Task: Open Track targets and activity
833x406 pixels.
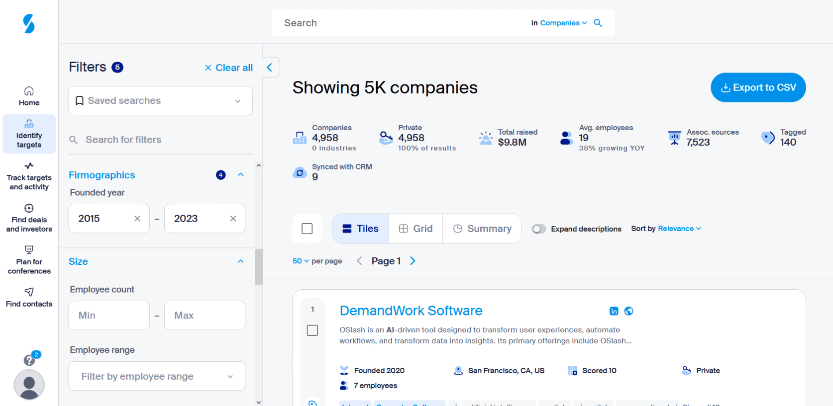Action: tap(29, 176)
